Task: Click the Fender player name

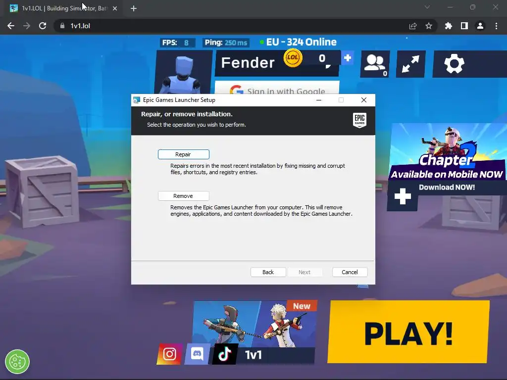Action: coord(248,62)
